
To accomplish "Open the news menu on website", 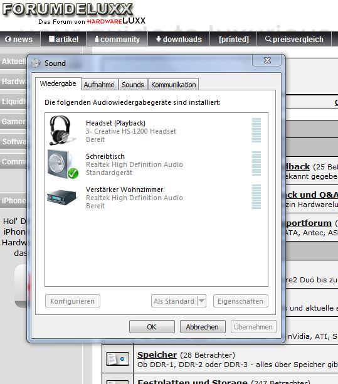I will 19,39.
